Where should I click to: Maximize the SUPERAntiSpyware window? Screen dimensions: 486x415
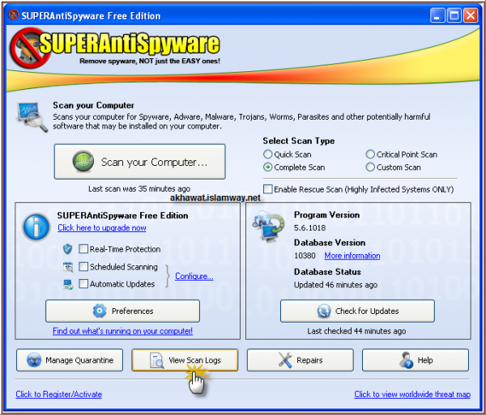454,15
